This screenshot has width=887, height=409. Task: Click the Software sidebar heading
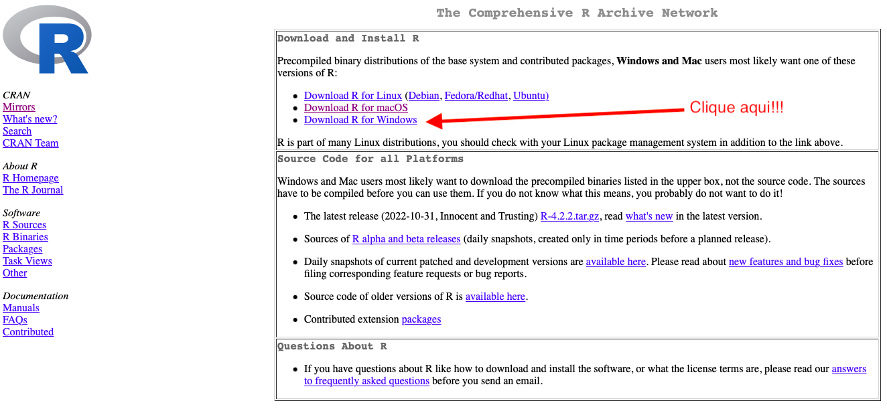pos(21,213)
